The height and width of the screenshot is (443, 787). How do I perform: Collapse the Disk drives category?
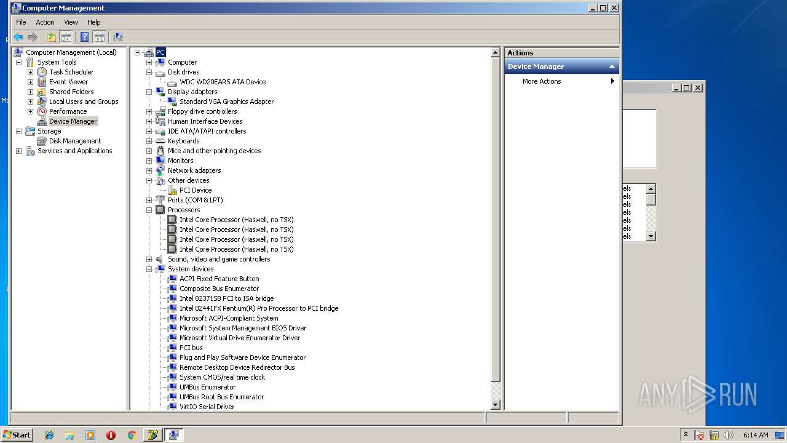(x=149, y=72)
